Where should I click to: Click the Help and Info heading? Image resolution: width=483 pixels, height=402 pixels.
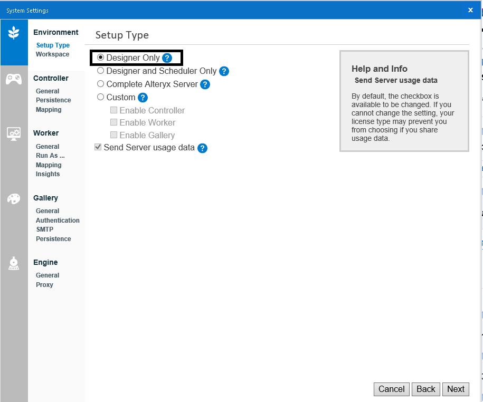(380, 69)
